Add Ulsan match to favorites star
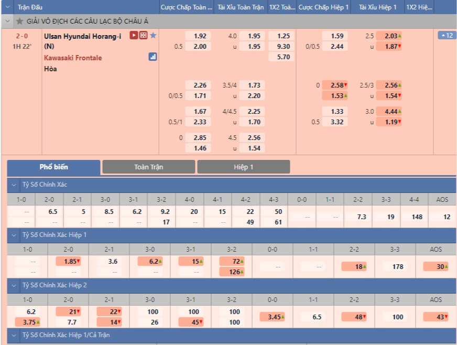 (x=153, y=36)
